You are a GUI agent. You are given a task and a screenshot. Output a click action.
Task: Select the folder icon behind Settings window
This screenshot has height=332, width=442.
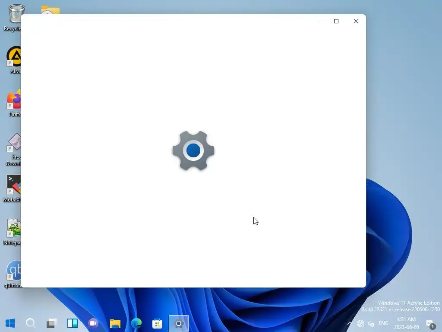click(50, 10)
